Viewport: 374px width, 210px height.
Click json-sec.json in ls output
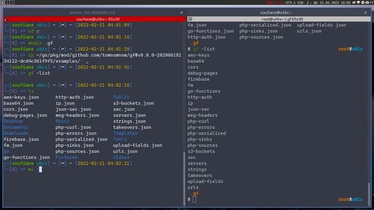click(x=73, y=109)
